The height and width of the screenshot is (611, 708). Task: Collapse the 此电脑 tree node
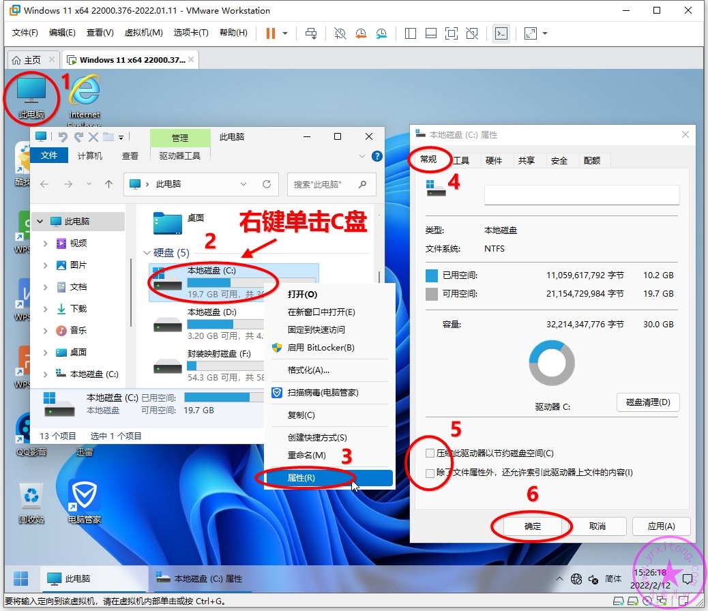point(40,221)
